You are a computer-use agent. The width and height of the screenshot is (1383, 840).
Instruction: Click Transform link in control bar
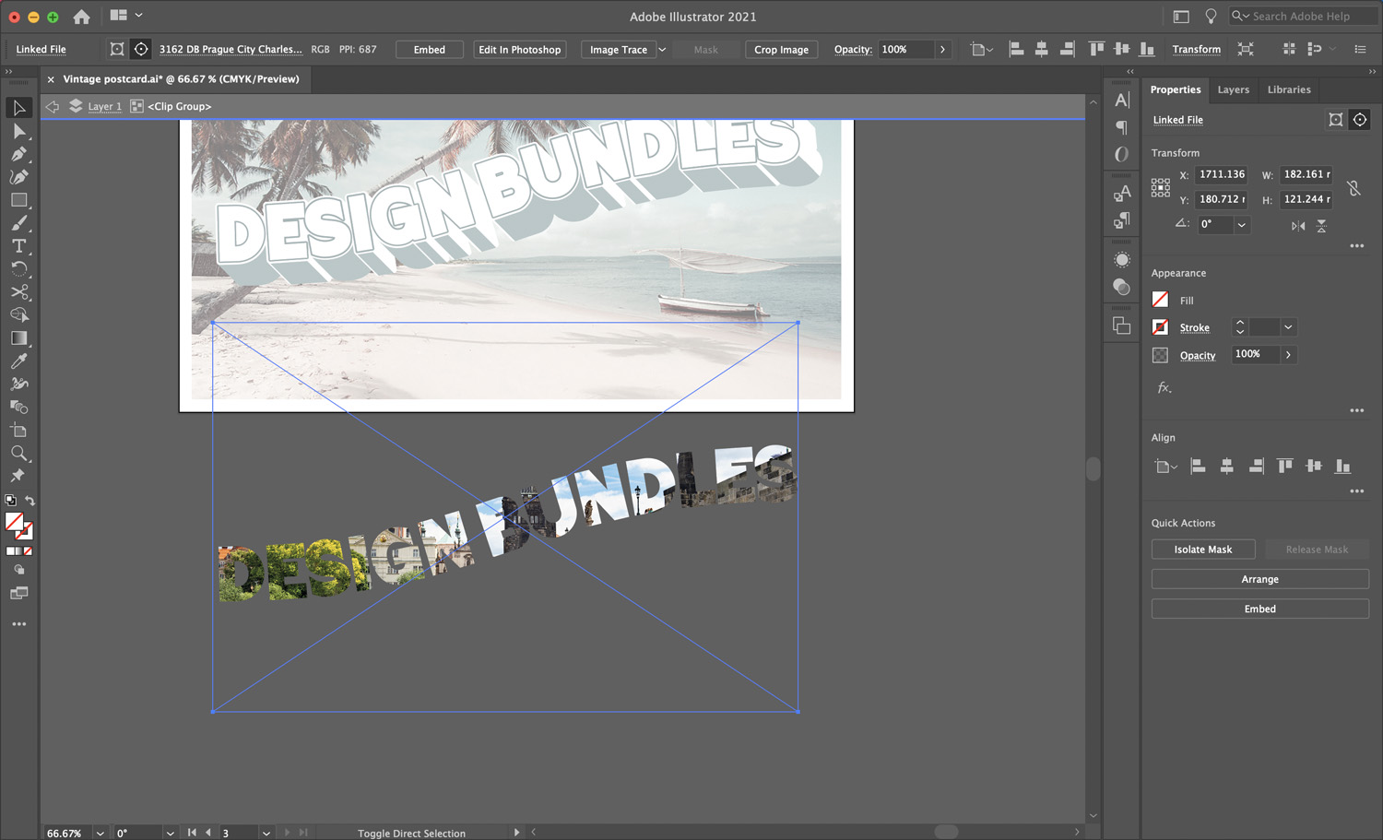click(x=1196, y=50)
